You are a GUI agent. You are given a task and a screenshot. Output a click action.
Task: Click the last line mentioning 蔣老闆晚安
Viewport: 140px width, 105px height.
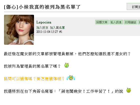click(x=63, y=91)
